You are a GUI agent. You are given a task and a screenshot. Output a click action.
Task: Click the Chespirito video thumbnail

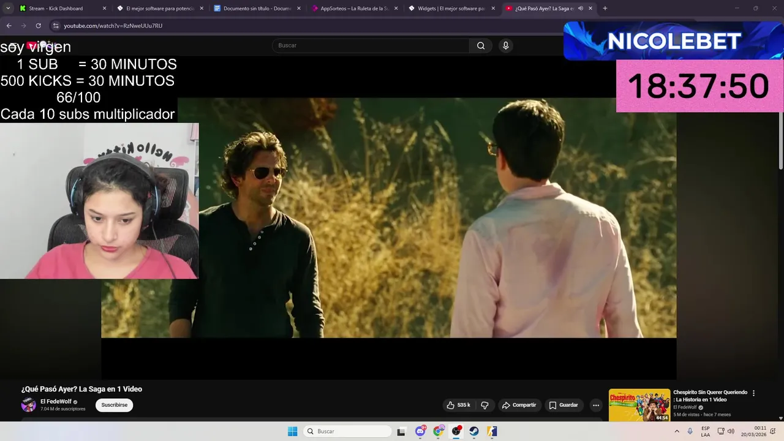[x=639, y=405]
